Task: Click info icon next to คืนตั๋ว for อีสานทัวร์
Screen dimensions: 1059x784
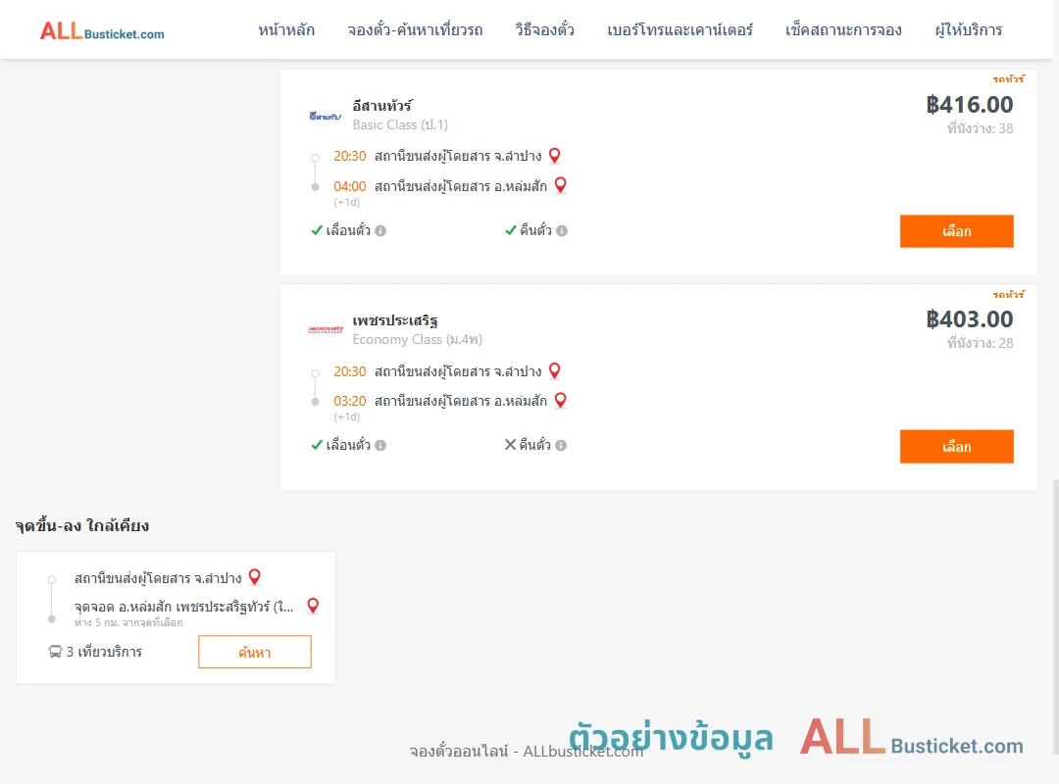Action: click(562, 231)
